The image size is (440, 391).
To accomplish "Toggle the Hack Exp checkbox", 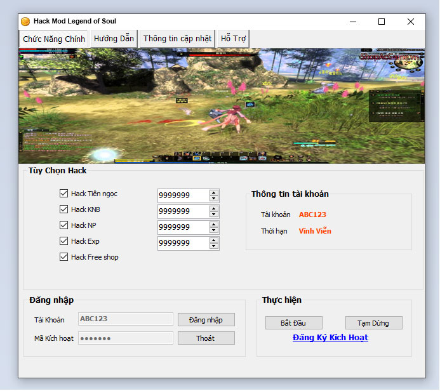I will tap(63, 241).
